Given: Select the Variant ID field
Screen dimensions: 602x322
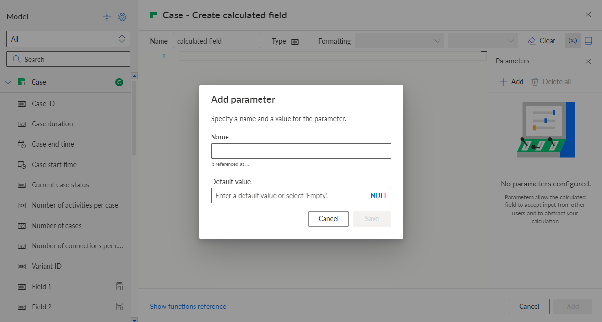Looking at the screenshot, I should (x=47, y=266).
